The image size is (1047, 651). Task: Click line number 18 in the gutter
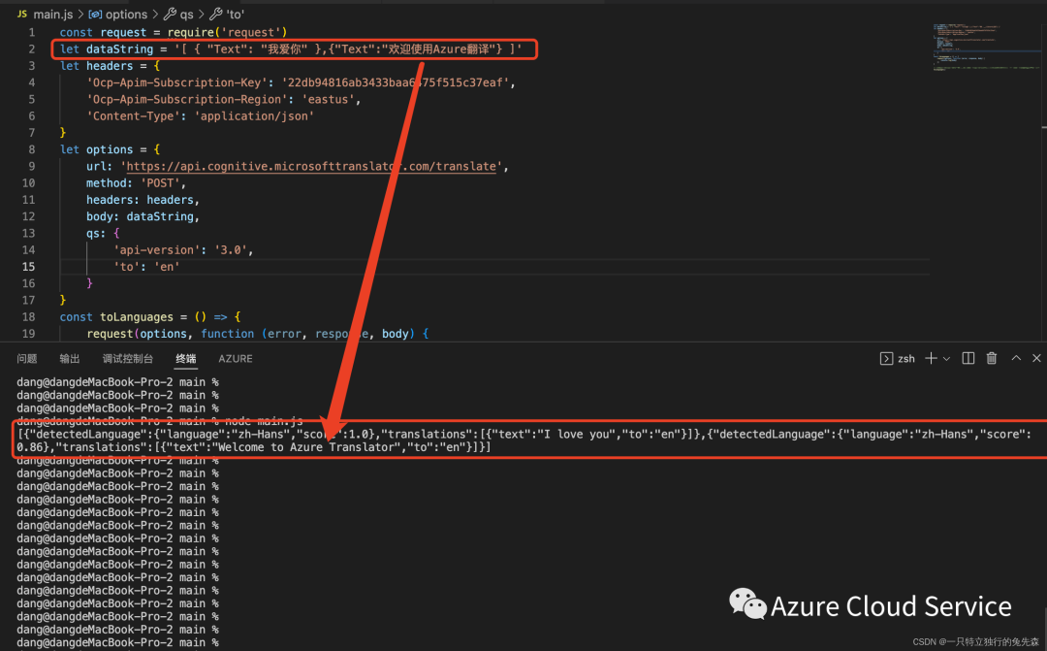[28, 317]
